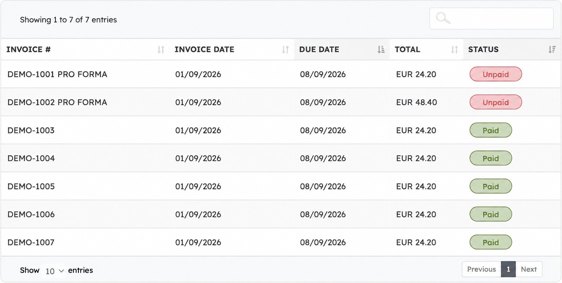Screen dimensions: 562x283
Task: Open invoice DEMO-1002 PRO FORMA
Action: pyautogui.click(x=57, y=102)
